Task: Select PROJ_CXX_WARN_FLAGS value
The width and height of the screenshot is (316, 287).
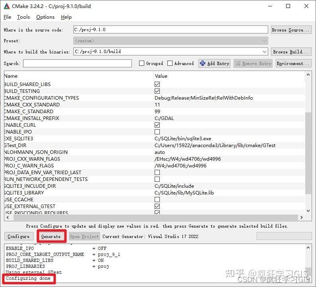Action: (188, 159)
